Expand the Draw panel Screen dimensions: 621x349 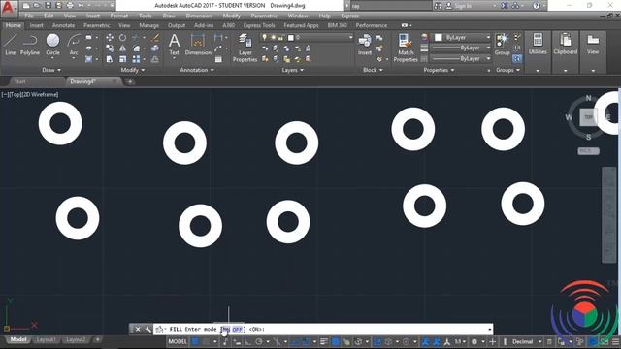[x=51, y=70]
